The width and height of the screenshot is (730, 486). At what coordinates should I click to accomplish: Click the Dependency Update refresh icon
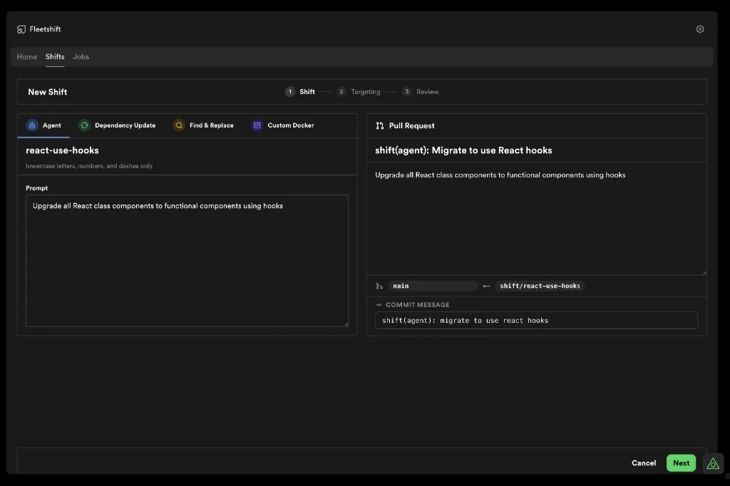84,125
